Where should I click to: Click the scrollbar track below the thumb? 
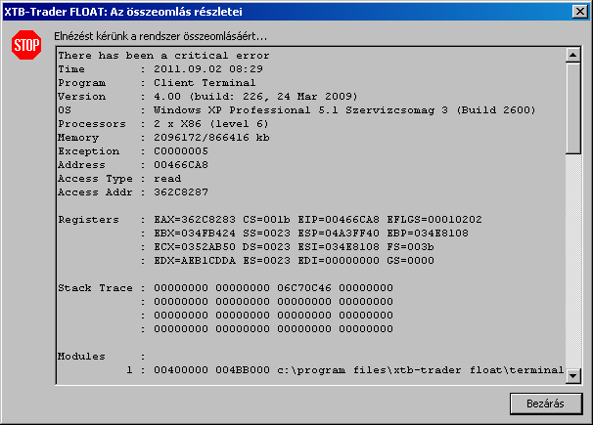coord(573,261)
